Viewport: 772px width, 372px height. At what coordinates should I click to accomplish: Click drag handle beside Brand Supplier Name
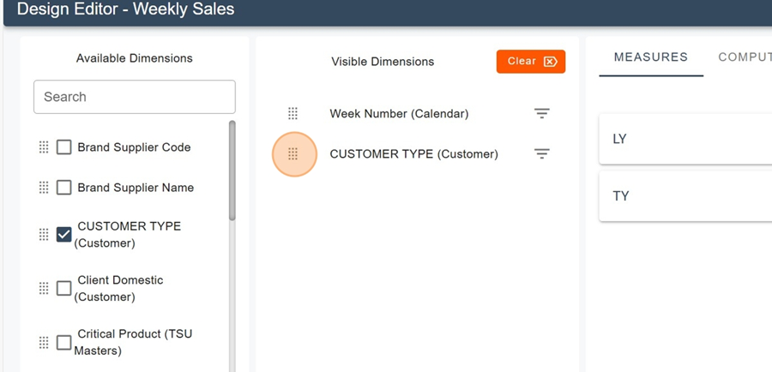44,188
